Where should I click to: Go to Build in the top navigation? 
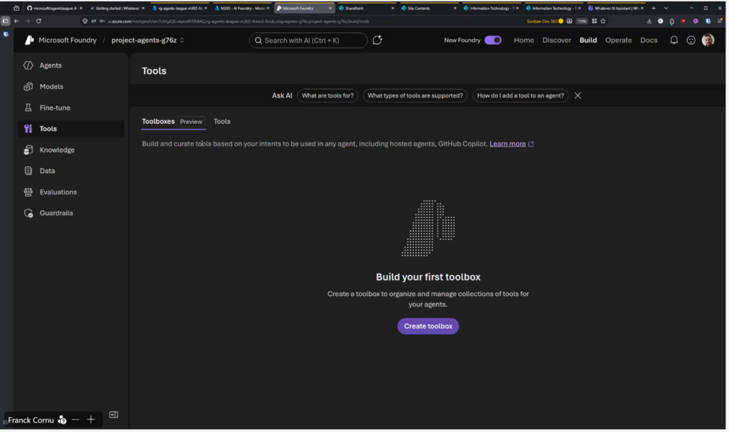point(587,41)
